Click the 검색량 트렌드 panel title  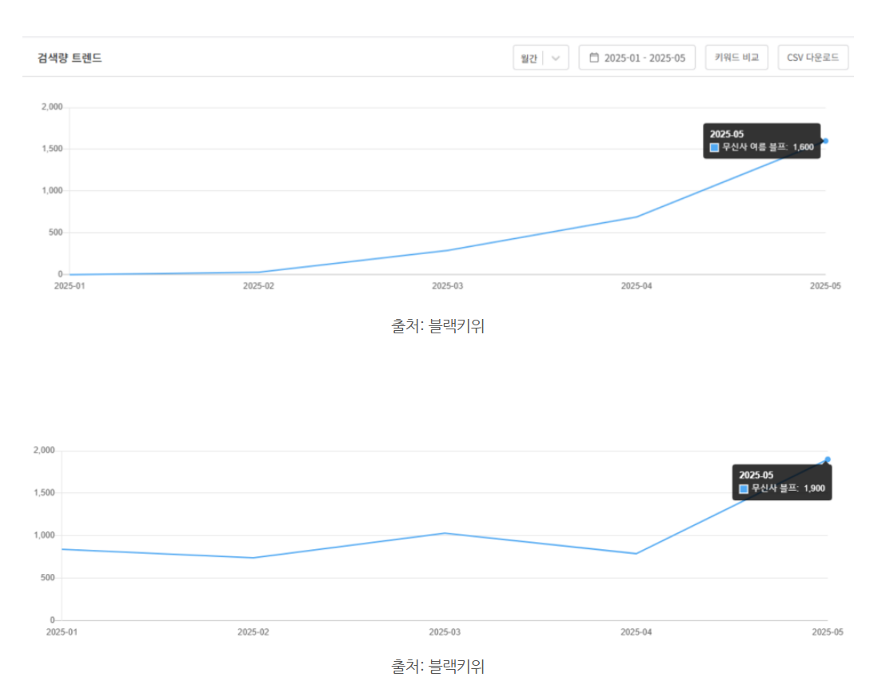(x=70, y=58)
